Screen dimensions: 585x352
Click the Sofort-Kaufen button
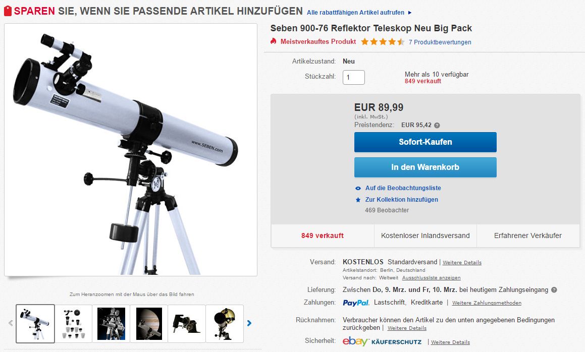(x=426, y=142)
